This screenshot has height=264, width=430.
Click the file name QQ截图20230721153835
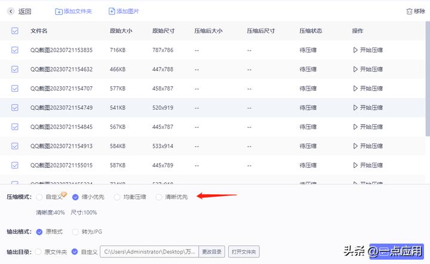click(x=62, y=50)
